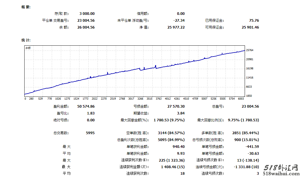Select the 空单数 value 3144 (84.57%)
Viewport: 301px width, 177px height.
click(171, 133)
